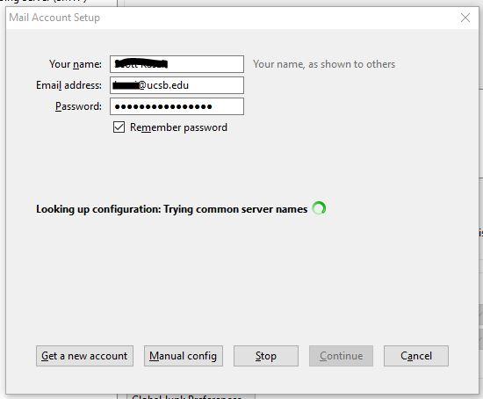Close the Mail Account Setup dialog
The image size is (483, 399).
click(x=465, y=18)
